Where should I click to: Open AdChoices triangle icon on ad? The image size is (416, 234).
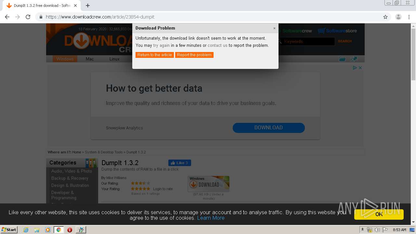(355, 68)
